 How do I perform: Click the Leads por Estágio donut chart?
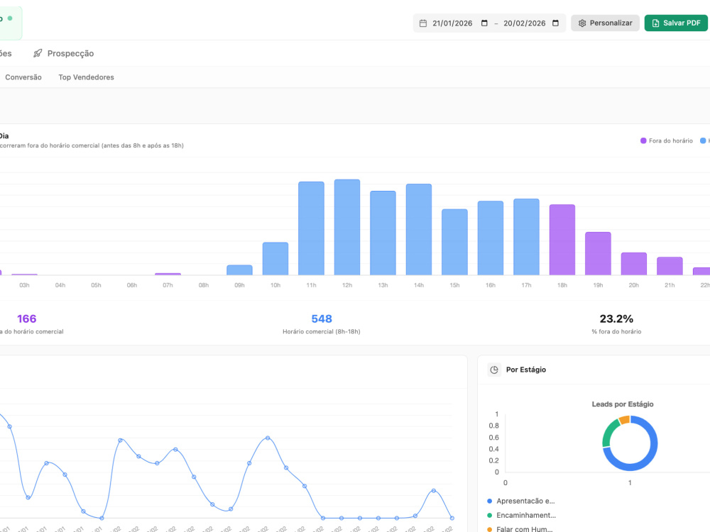click(630, 443)
